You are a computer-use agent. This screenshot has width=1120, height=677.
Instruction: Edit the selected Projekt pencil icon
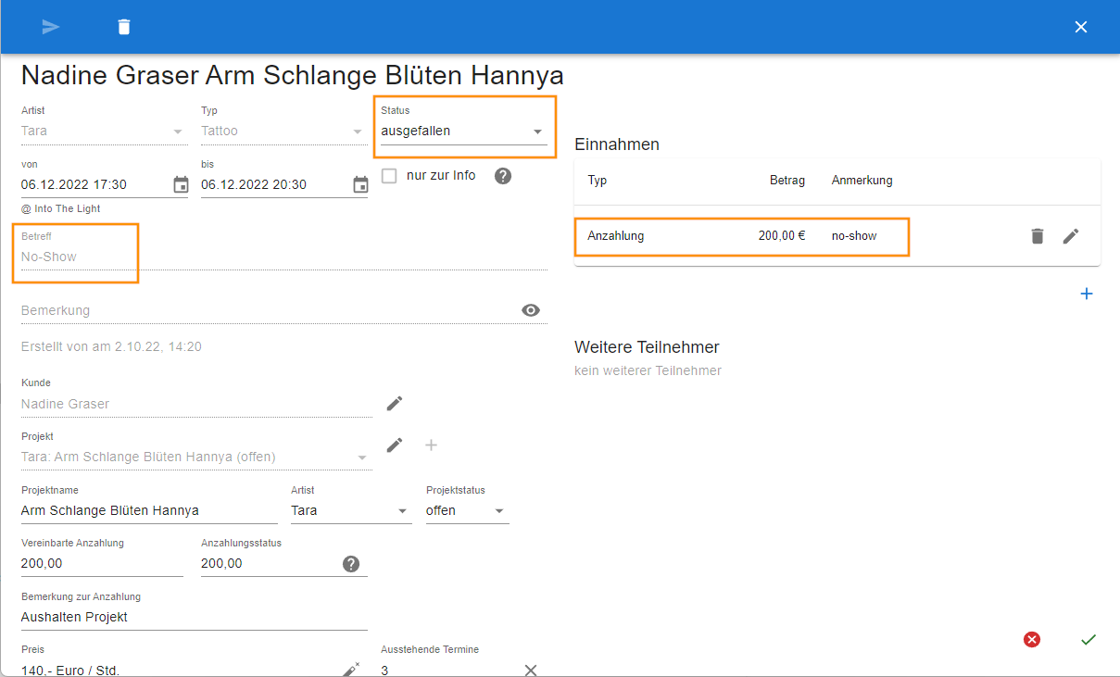click(395, 445)
